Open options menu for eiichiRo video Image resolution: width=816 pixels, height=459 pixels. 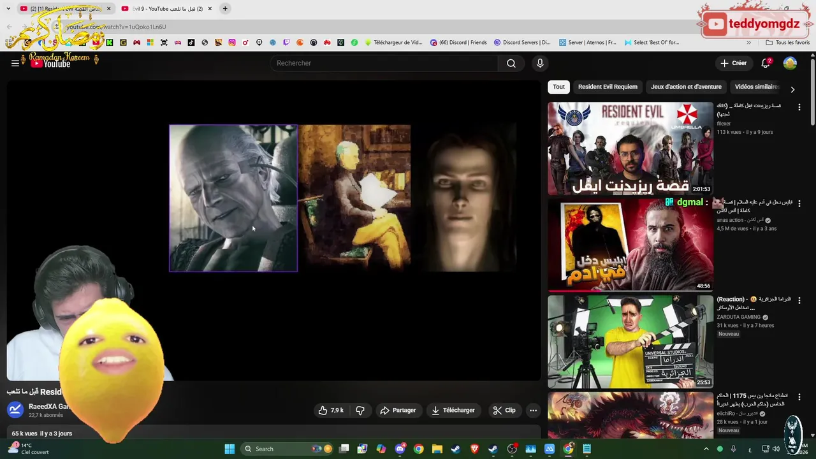pyautogui.click(x=799, y=397)
